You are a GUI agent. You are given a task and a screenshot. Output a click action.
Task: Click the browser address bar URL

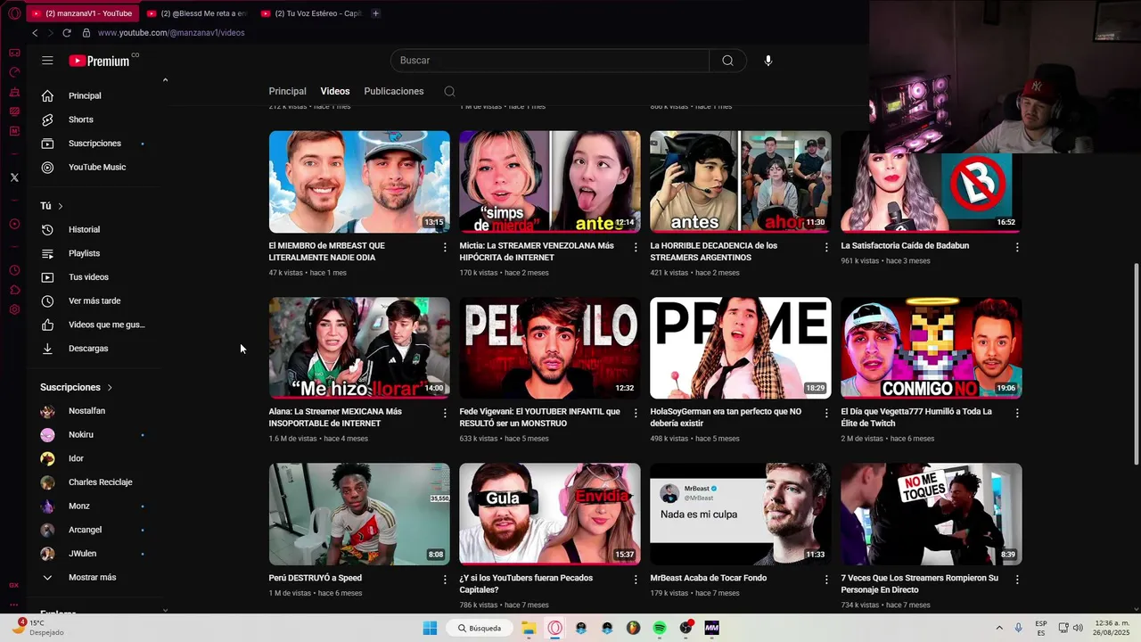(171, 33)
